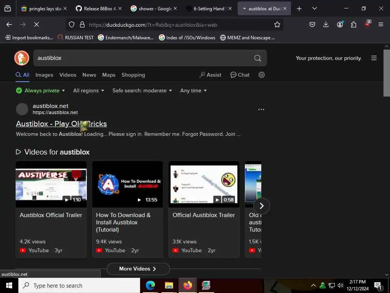Screen dimensions: 390x293
Task: Click More Videos button
Action: tap(138, 269)
